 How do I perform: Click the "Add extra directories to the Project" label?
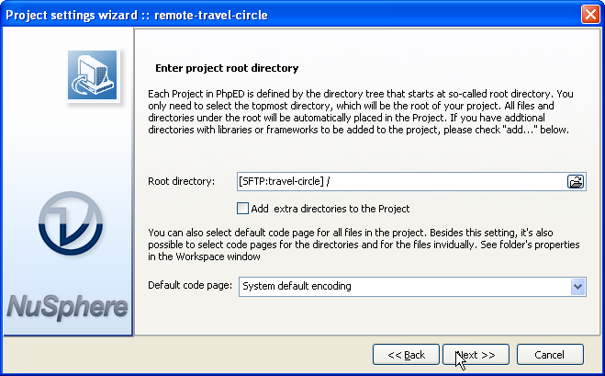330,209
